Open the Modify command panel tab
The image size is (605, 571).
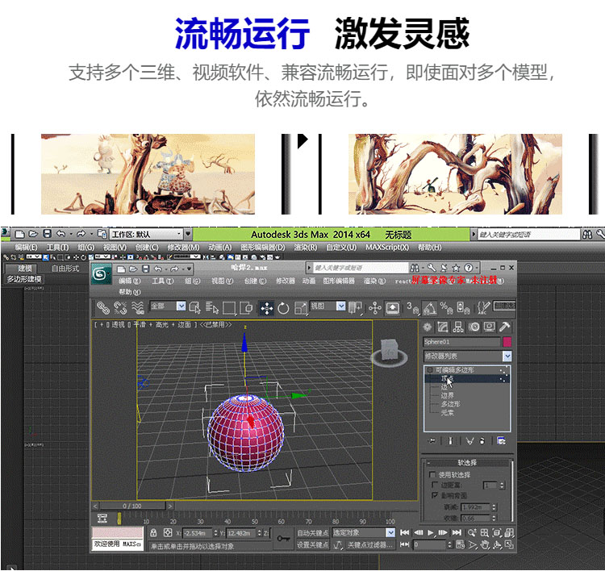tap(443, 327)
